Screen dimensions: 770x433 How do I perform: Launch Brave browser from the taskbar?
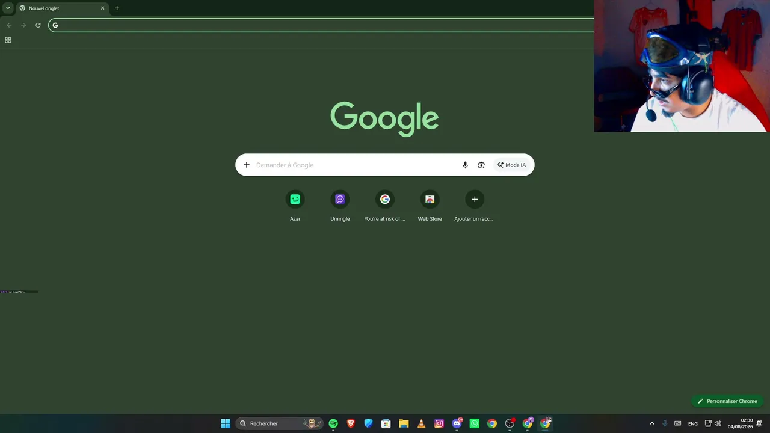click(x=351, y=423)
